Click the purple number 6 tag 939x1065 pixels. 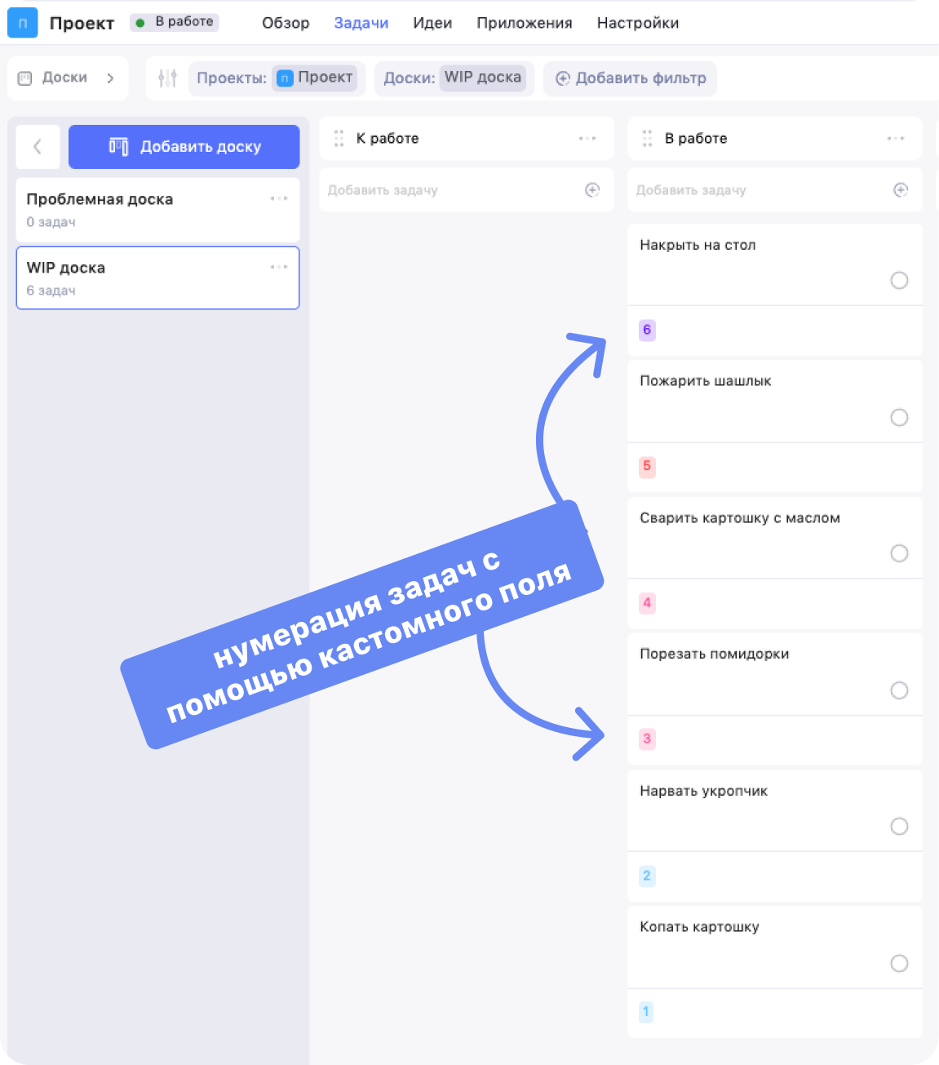647,330
